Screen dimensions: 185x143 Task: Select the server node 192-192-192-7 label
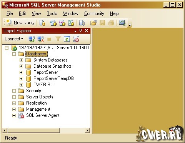pyautogui.click(x=54, y=48)
